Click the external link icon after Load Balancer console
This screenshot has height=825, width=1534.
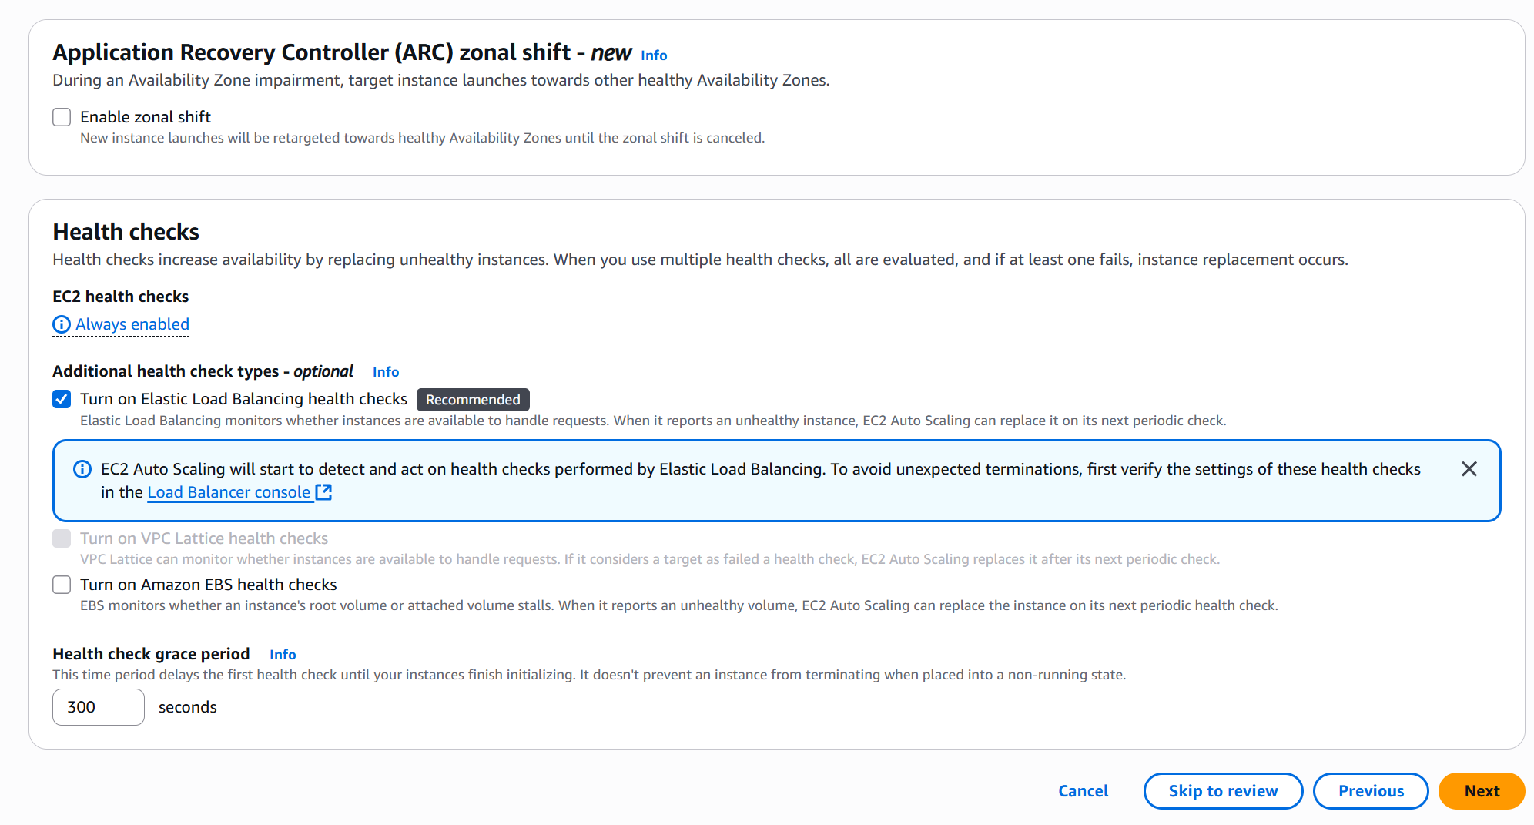tap(324, 492)
